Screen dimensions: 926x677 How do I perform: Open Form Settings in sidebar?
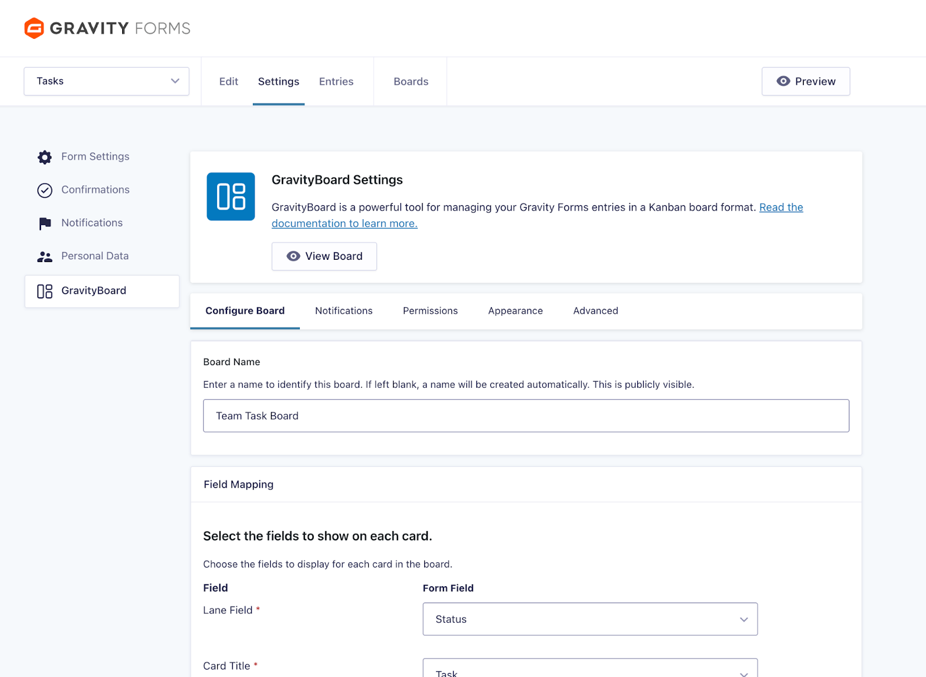pyautogui.click(x=95, y=157)
